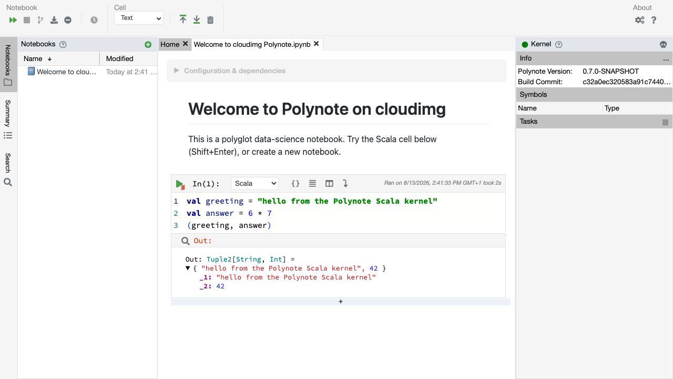Click code line 2 'val answer'
This screenshot has width=673, height=379.
click(x=229, y=213)
